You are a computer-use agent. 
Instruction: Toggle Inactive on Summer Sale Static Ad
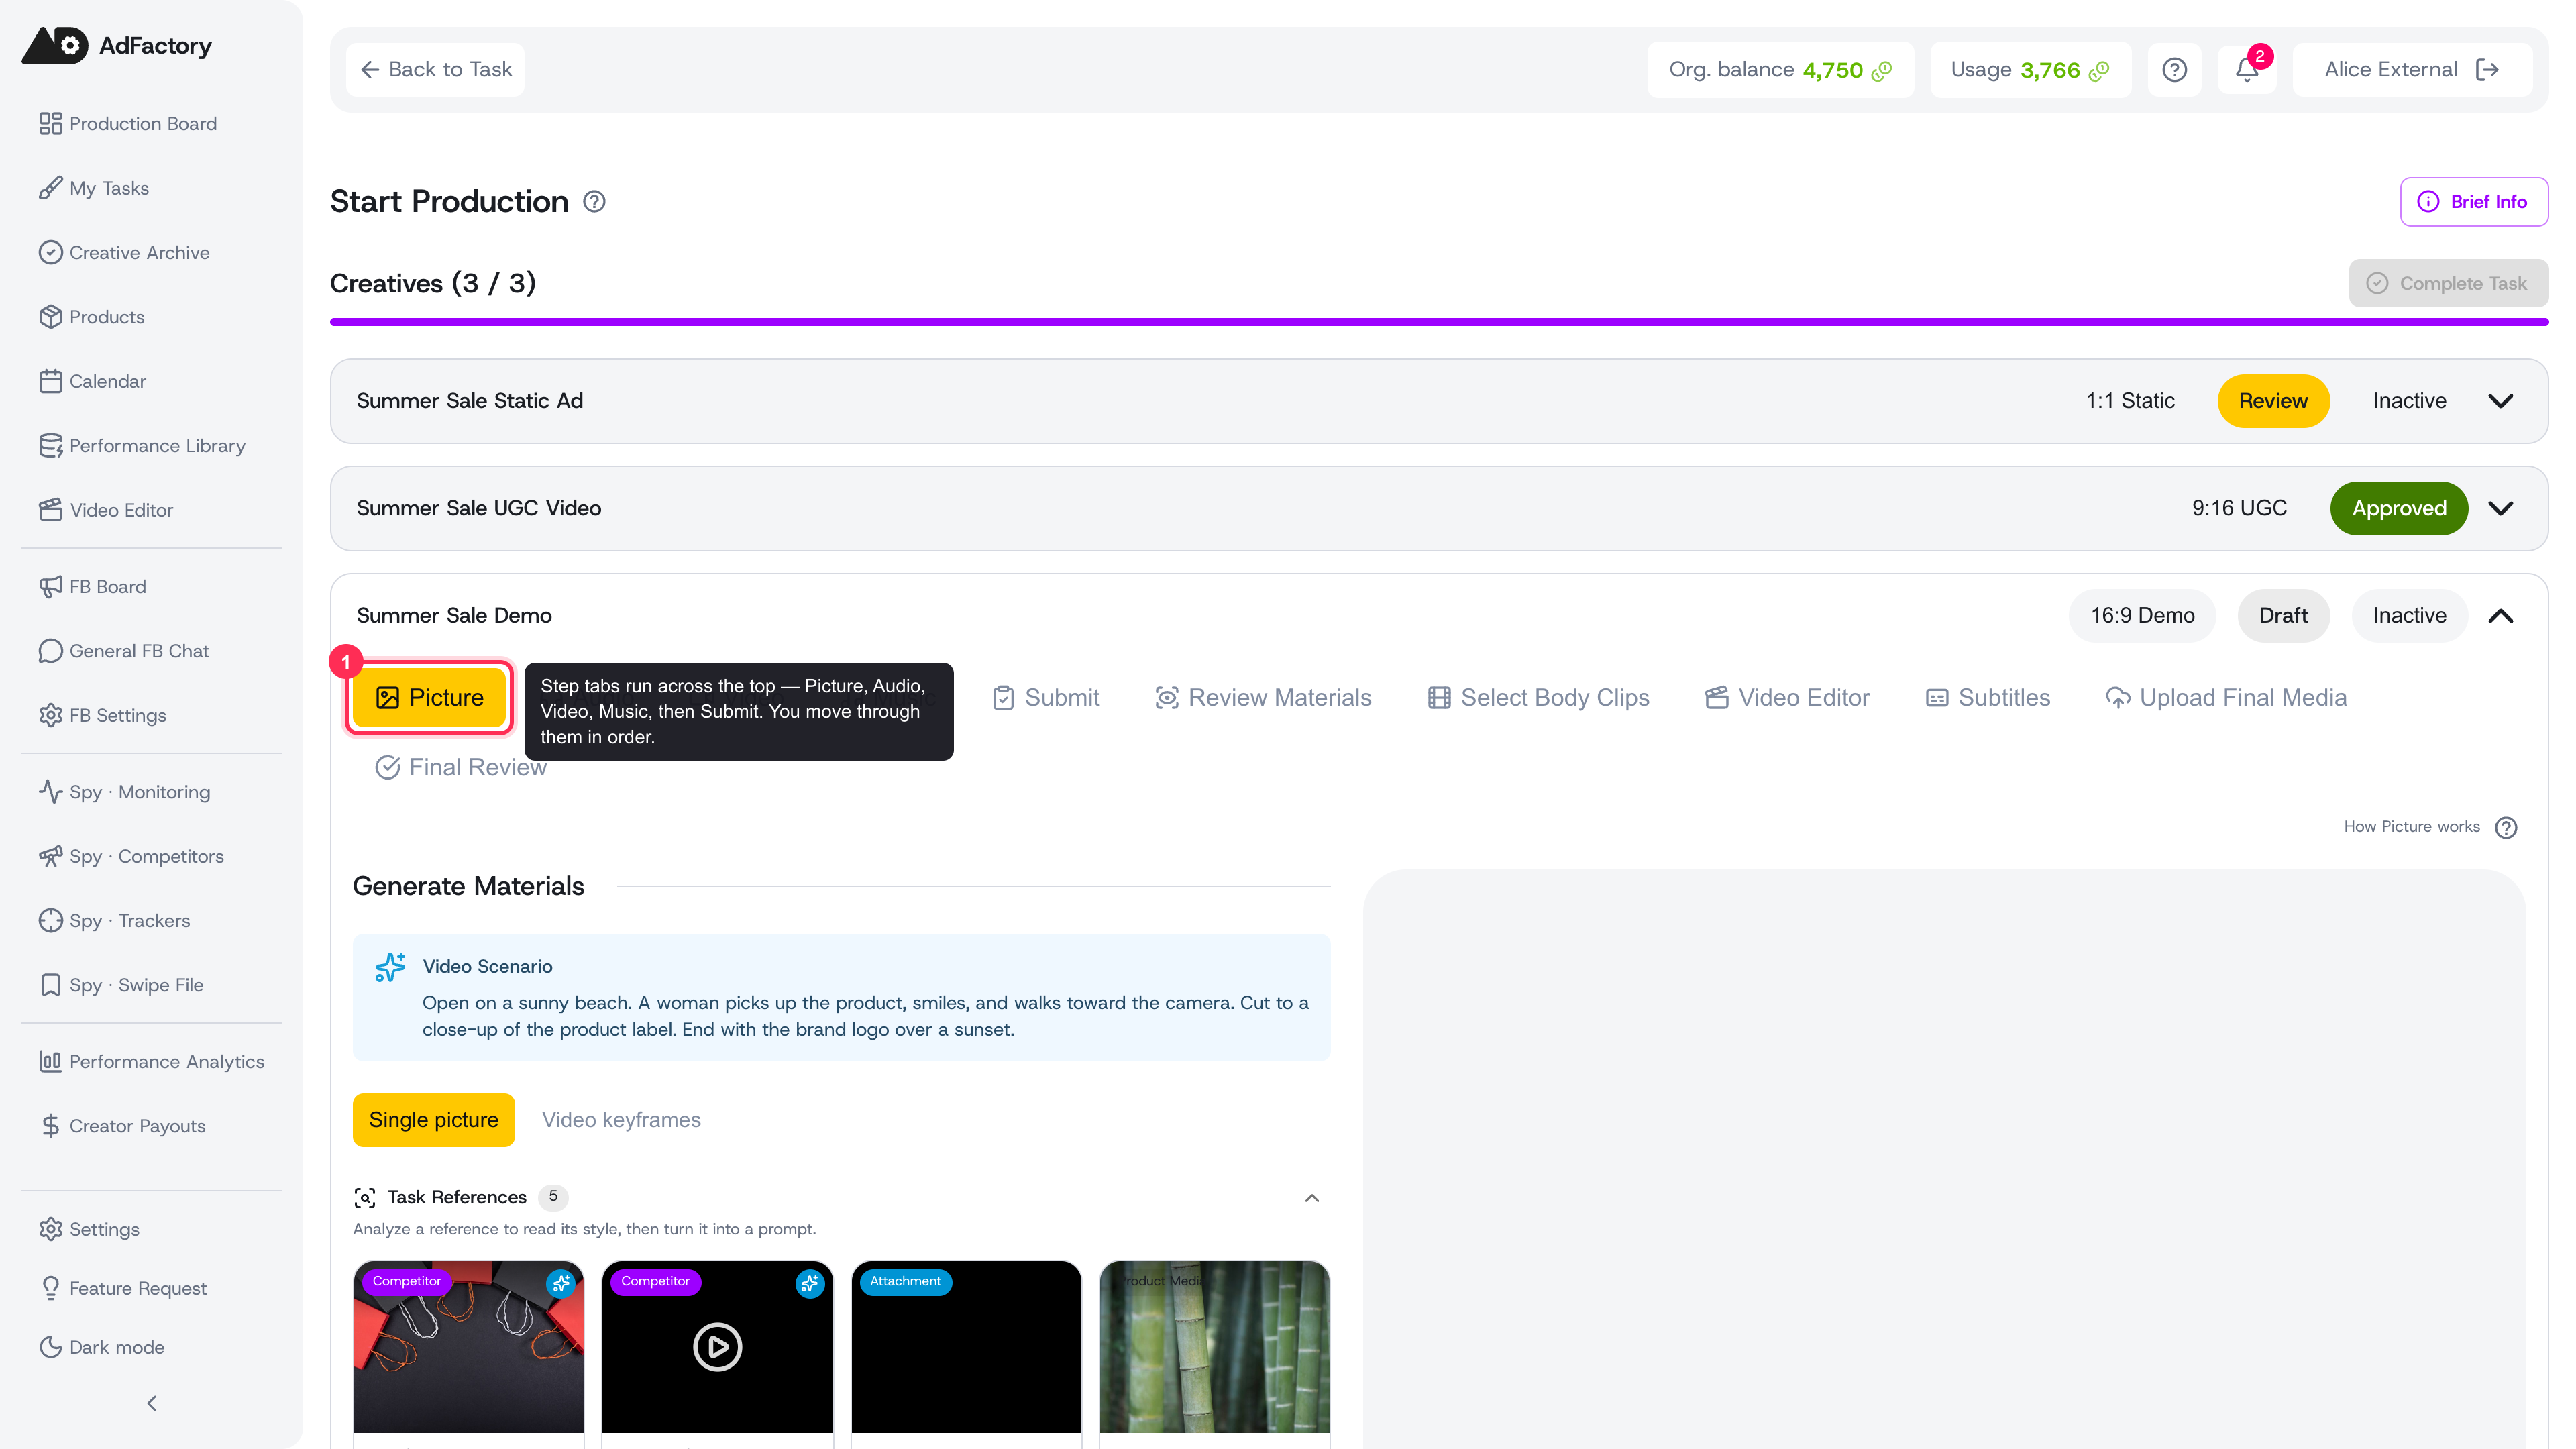tap(2409, 401)
